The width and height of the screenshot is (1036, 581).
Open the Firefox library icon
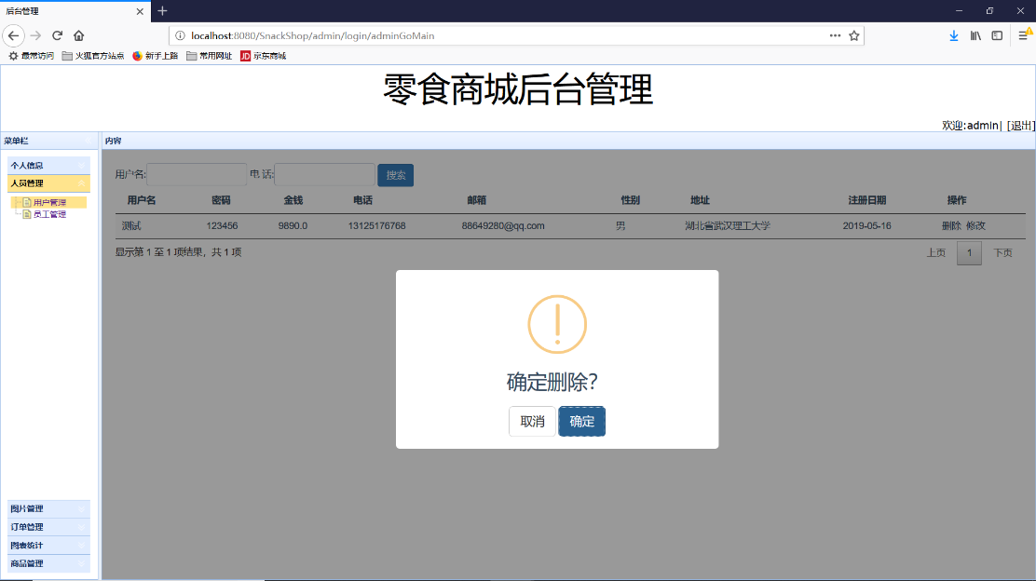[975, 35]
